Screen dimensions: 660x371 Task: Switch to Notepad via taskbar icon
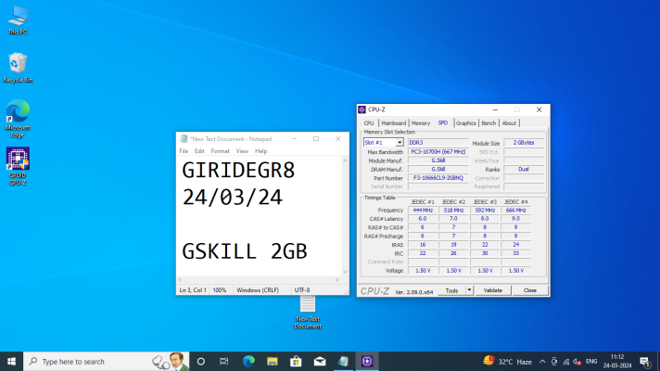343,362
